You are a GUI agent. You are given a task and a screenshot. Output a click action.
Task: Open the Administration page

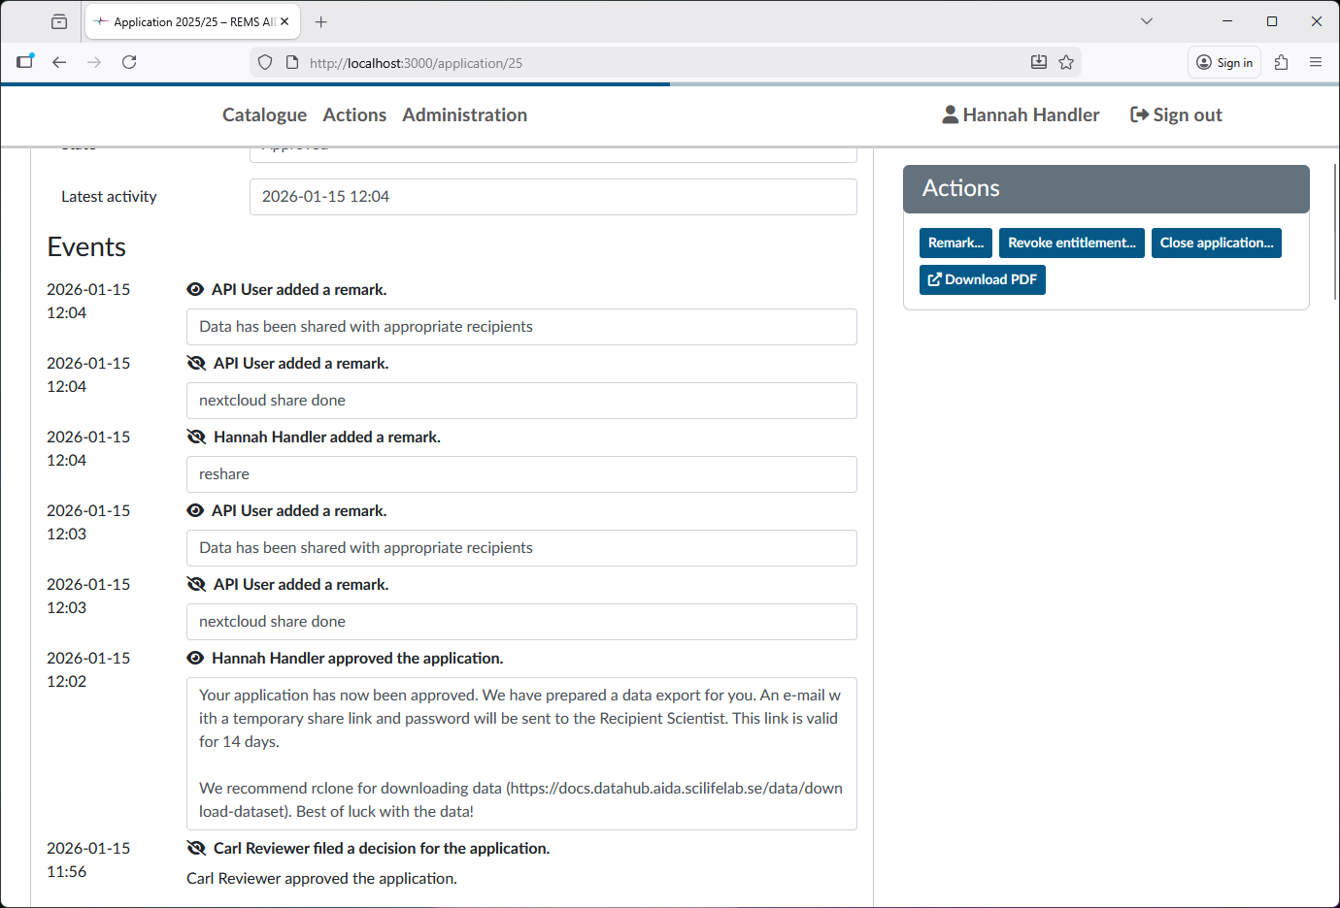click(x=464, y=114)
